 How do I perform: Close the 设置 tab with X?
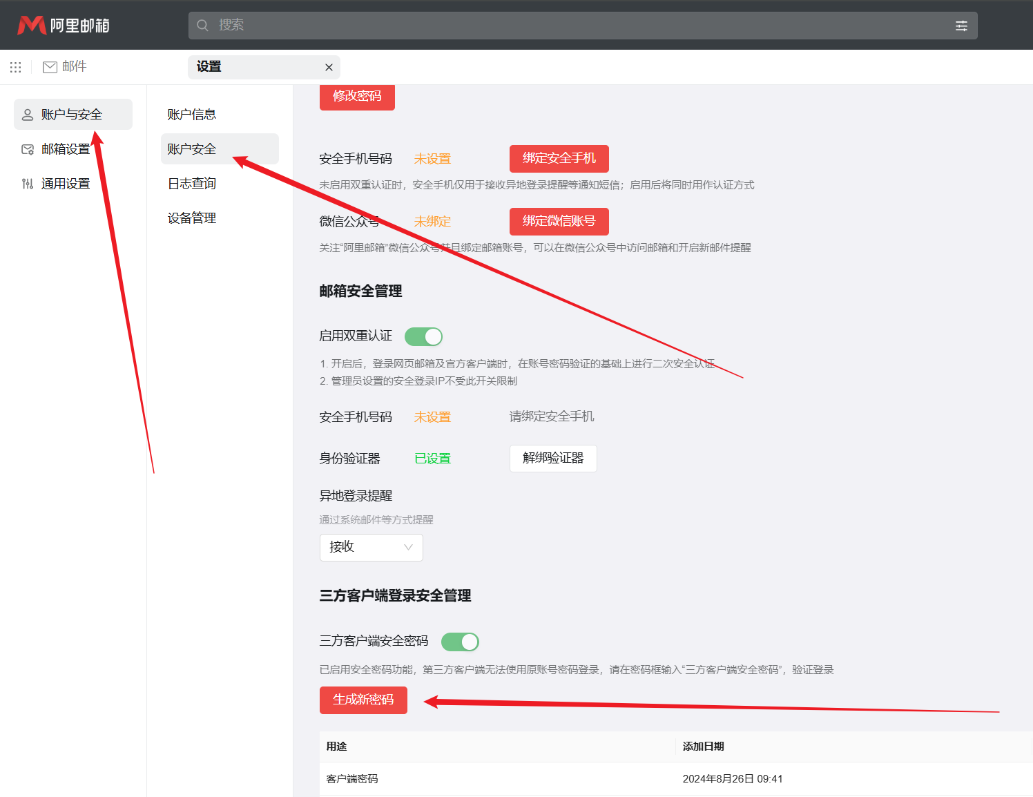coord(329,67)
